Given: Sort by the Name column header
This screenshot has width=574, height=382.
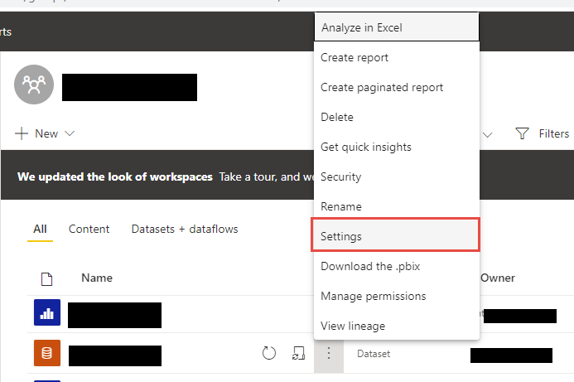Looking at the screenshot, I should [x=97, y=278].
